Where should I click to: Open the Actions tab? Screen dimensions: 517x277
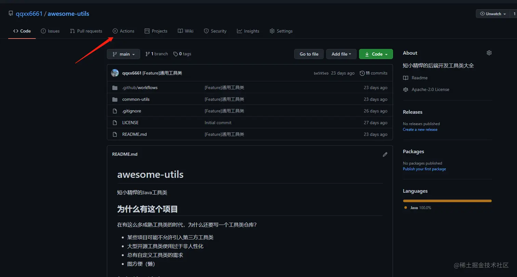tap(123, 31)
